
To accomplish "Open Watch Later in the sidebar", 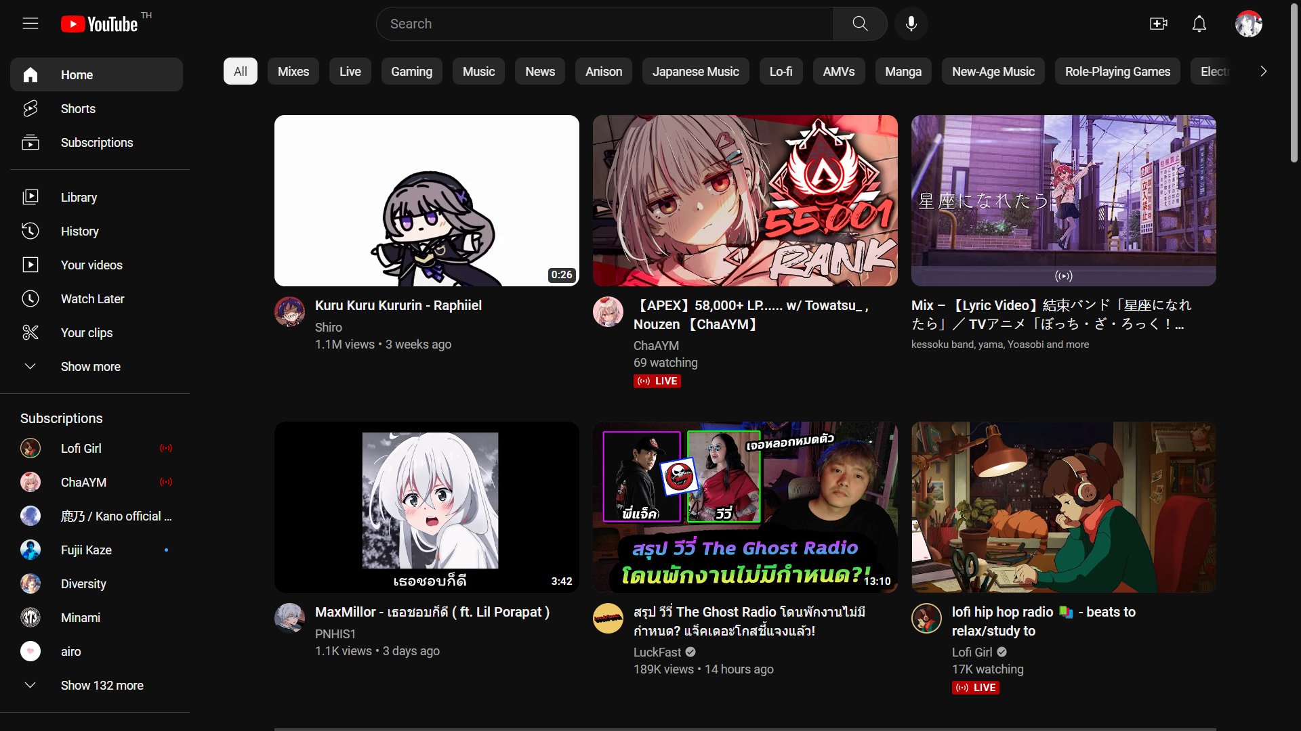I will 92,298.
